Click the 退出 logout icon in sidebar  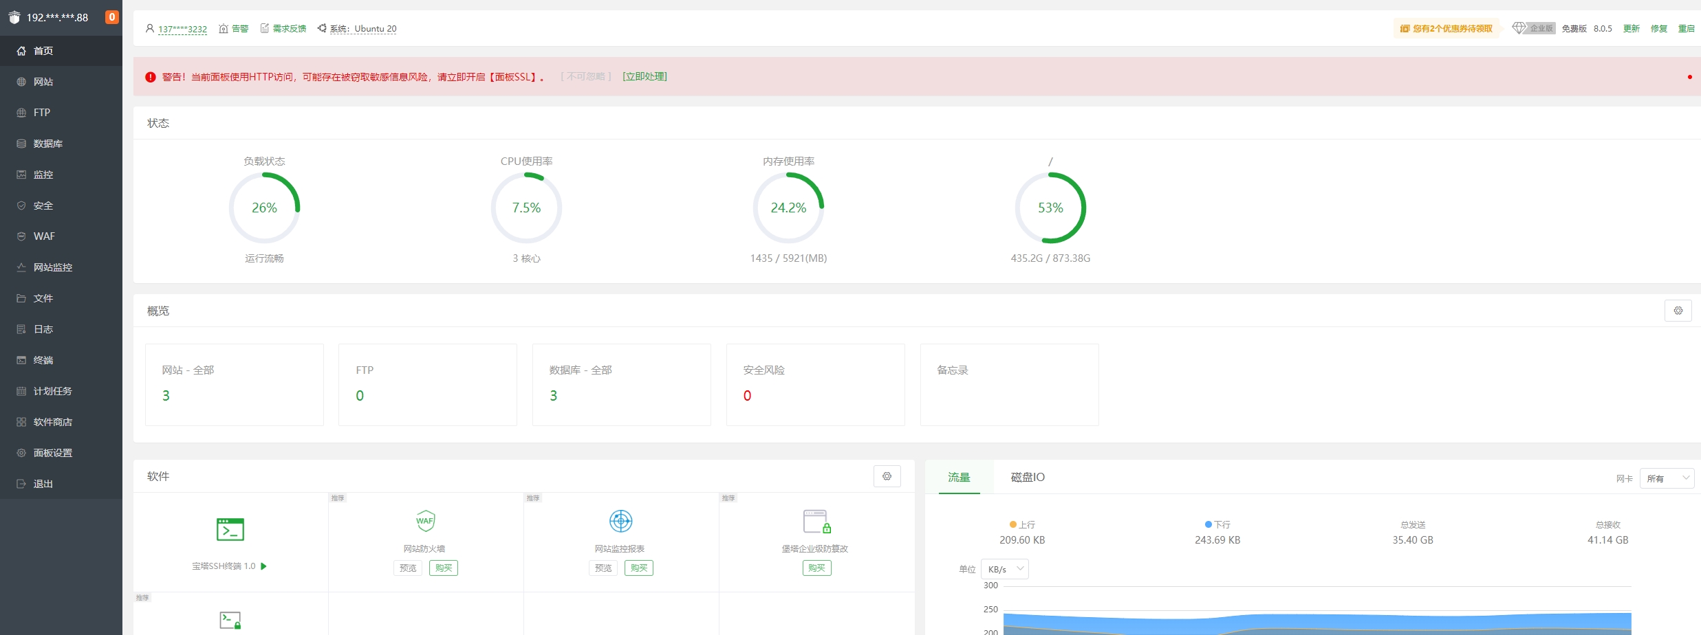[x=21, y=484]
